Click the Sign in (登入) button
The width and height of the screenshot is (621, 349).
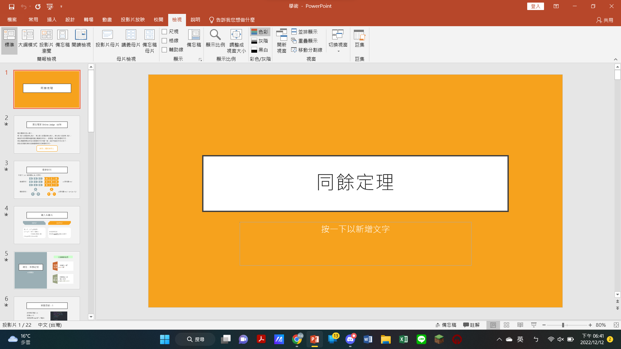535,6
